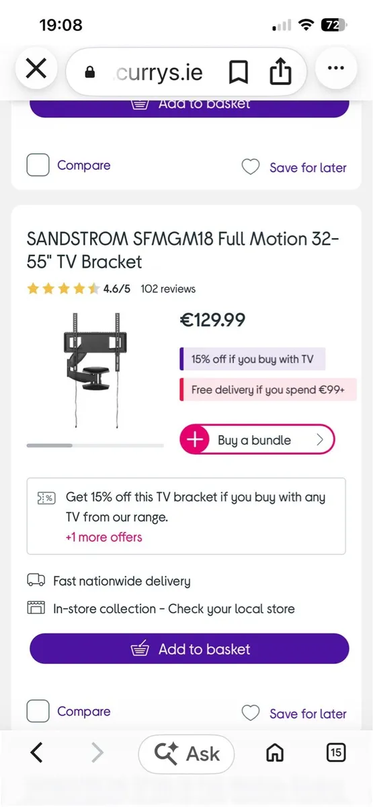The image size is (373, 807).
Task: Tap the share icon in address bar
Action: click(280, 71)
